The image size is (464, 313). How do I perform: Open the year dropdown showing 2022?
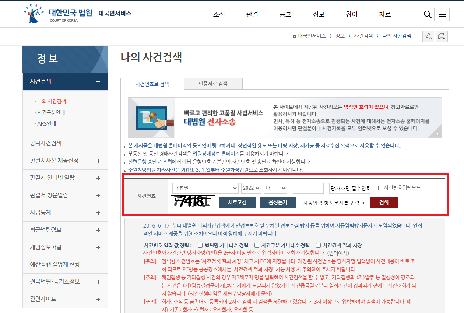tap(251, 188)
